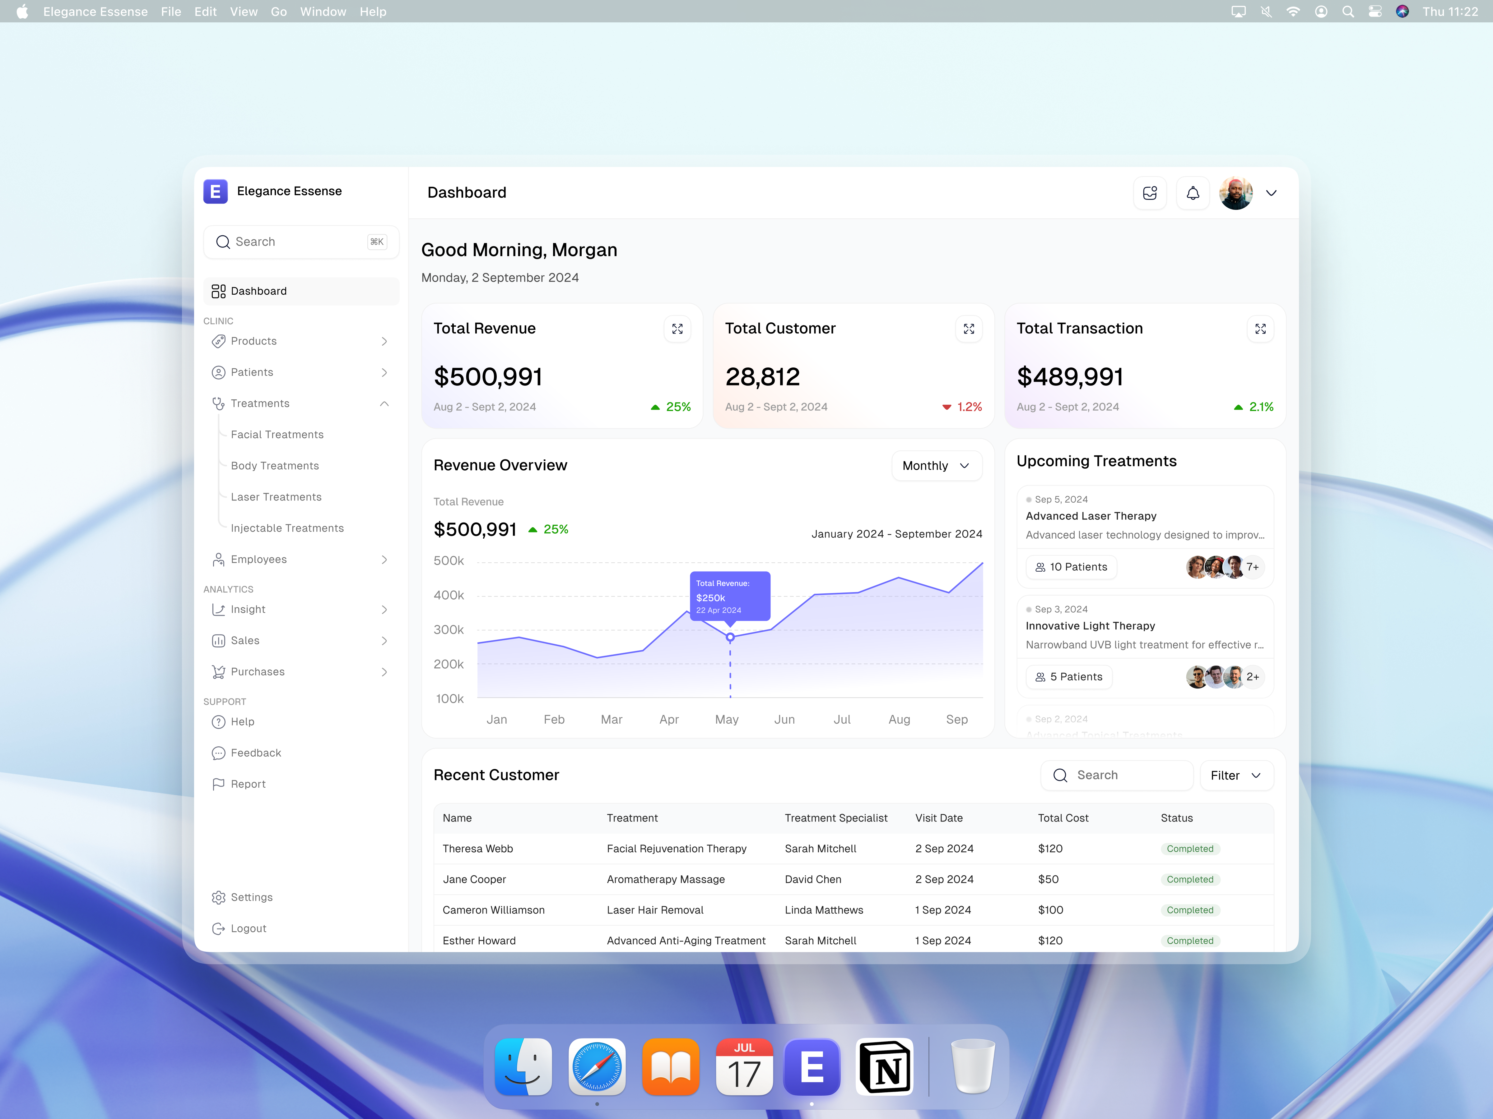The width and height of the screenshot is (1493, 1119).
Task: Open the Help menu in the menu bar
Action: 373,12
